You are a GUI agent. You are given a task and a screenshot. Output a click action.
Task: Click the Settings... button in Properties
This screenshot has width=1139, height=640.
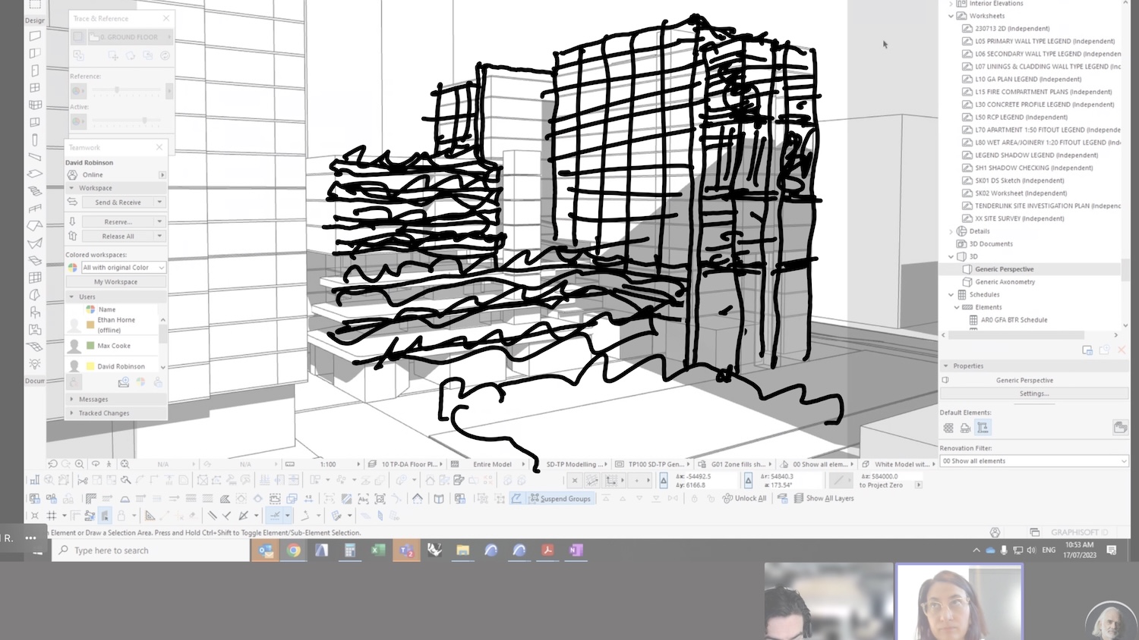[1033, 394]
